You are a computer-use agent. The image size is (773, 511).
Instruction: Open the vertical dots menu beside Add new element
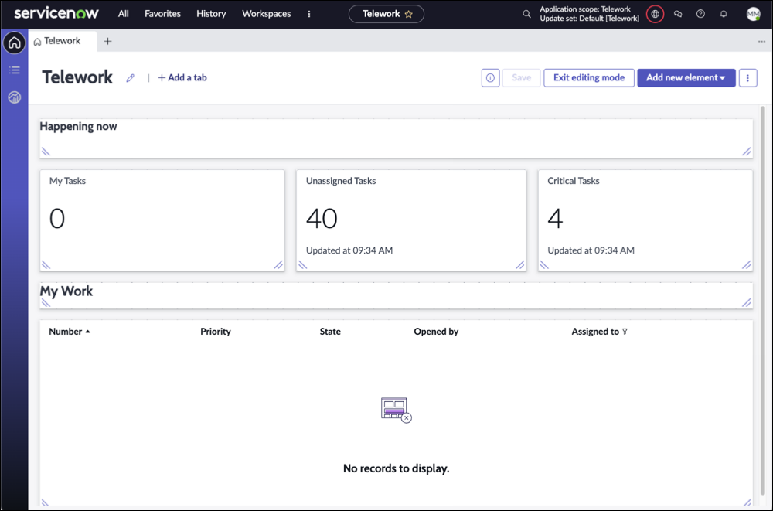[x=747, y=78]
